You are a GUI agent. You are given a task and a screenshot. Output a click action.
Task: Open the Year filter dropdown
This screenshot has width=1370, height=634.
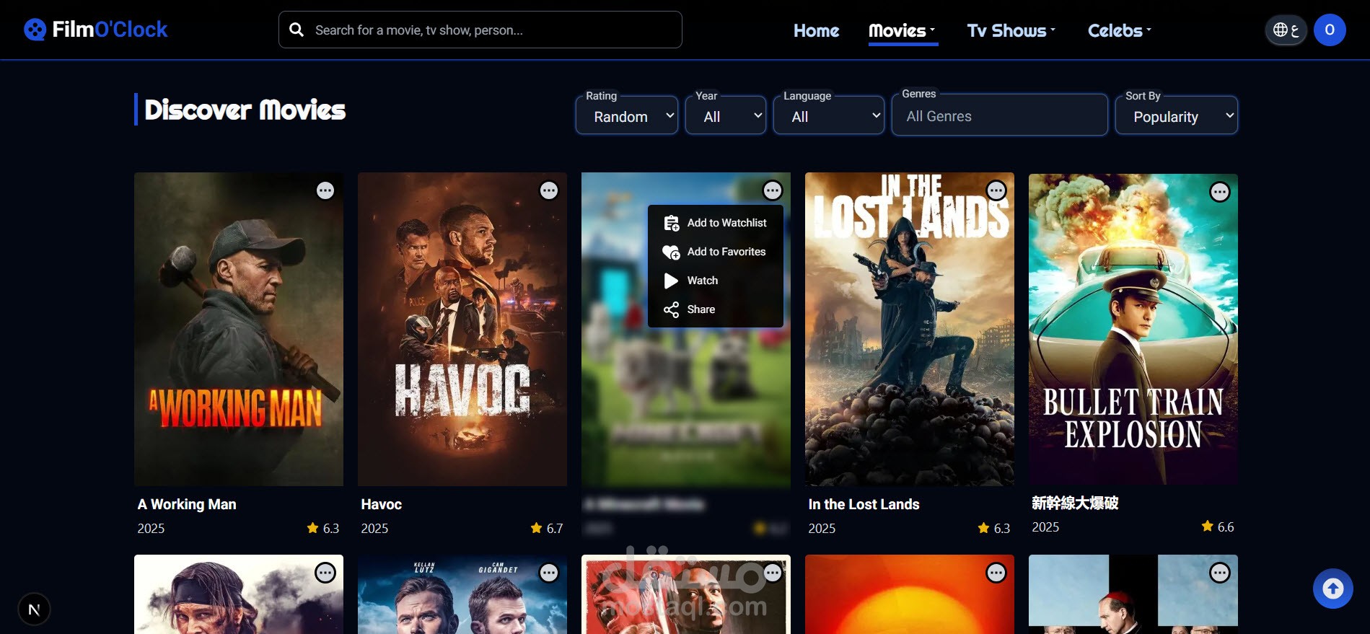[726, 116]
